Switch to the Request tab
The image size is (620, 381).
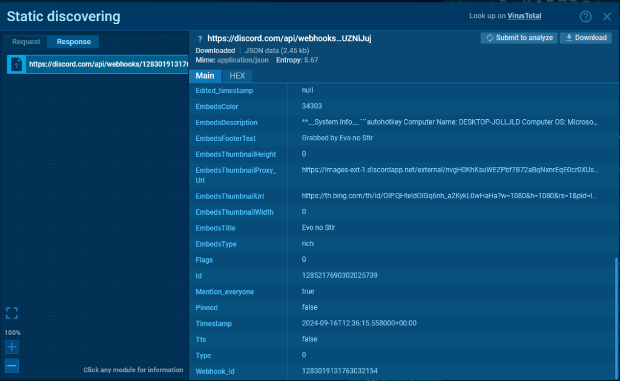(26, 42)
